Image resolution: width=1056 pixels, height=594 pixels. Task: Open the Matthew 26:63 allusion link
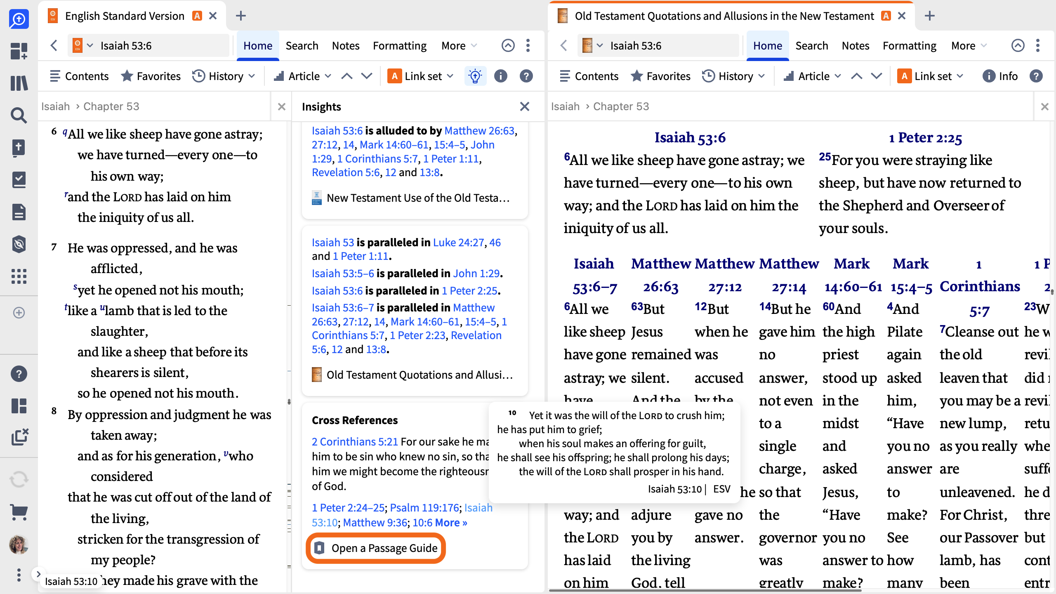pyautogui.click(x=479, y=131)
